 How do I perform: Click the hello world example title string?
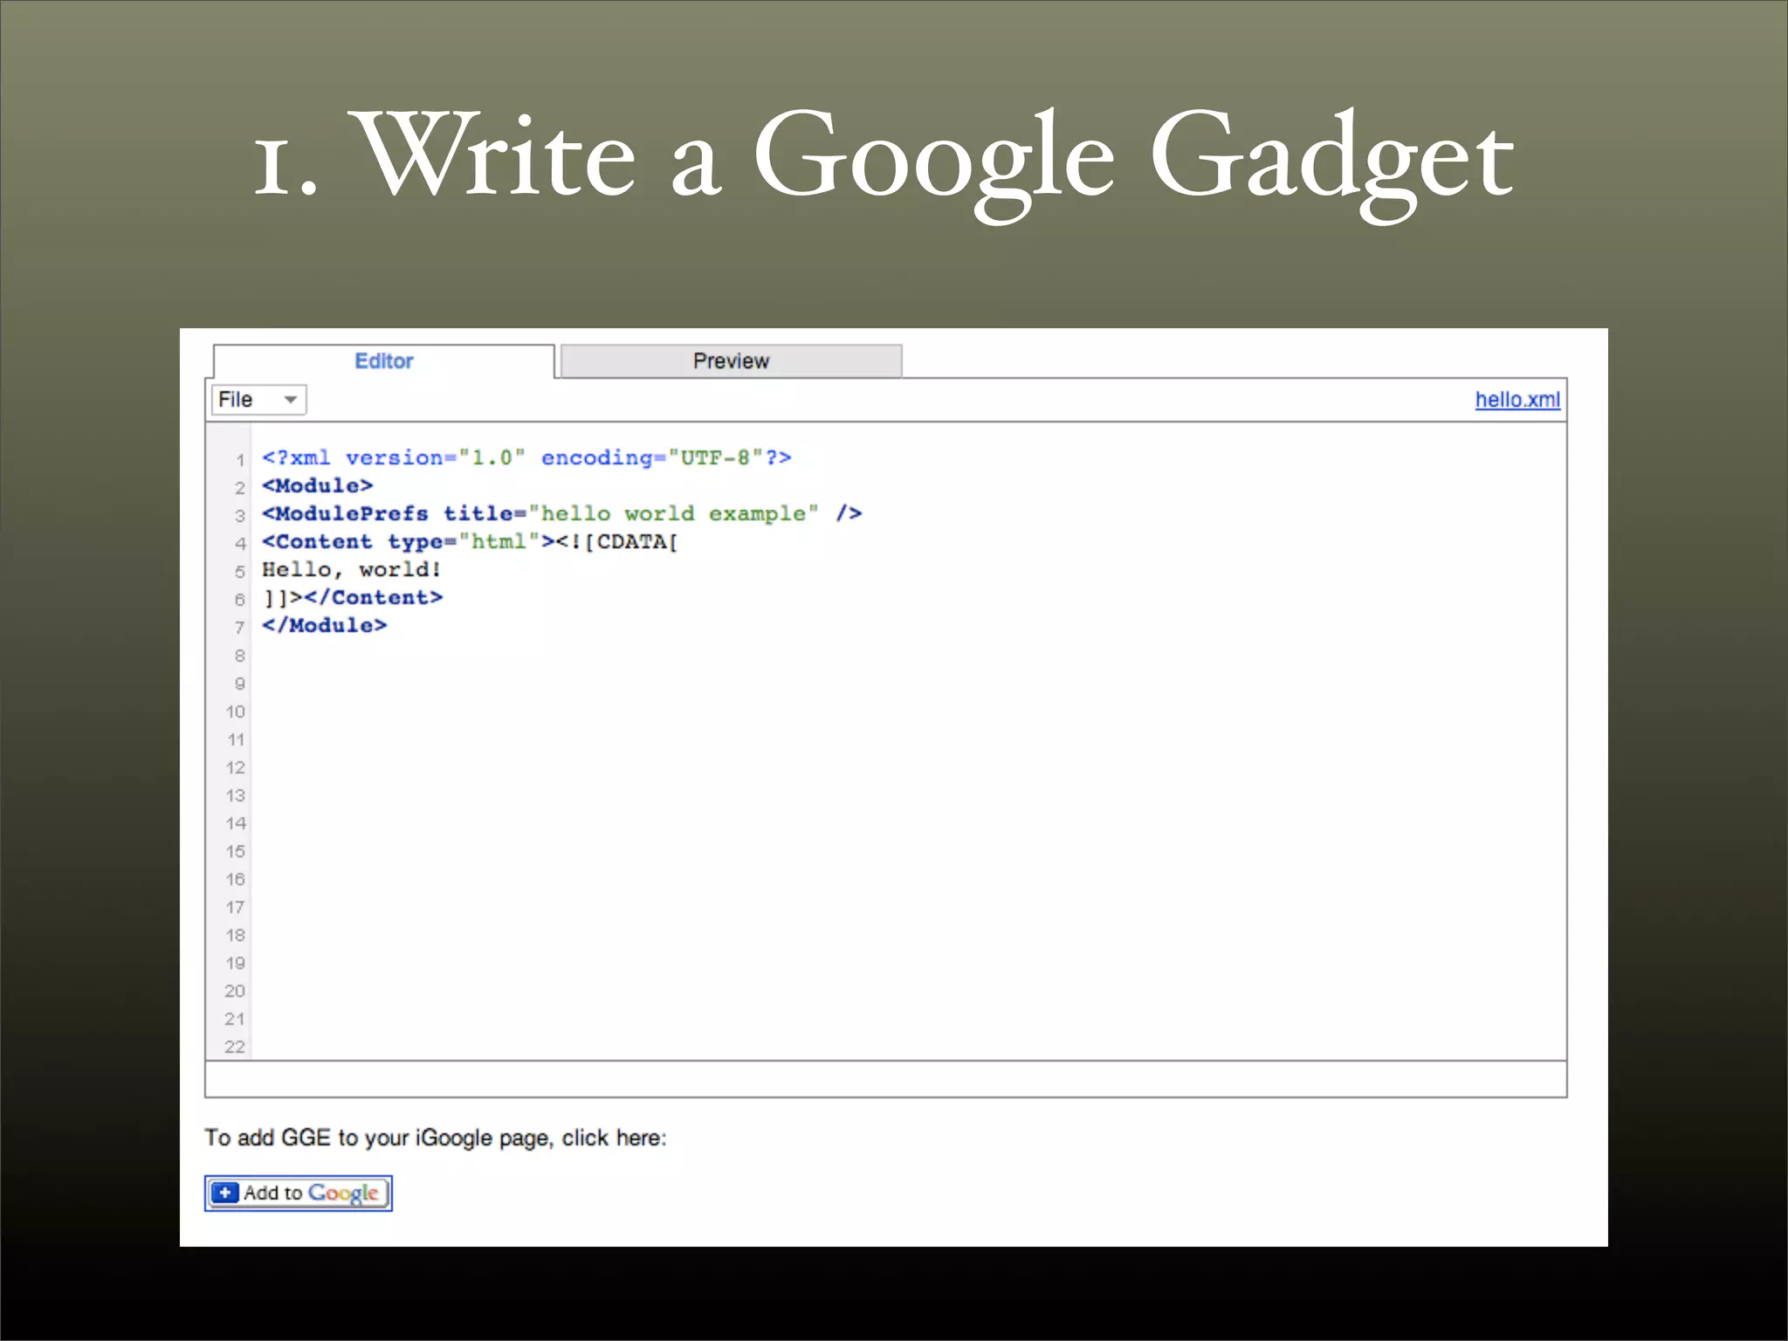coord(672,513)
